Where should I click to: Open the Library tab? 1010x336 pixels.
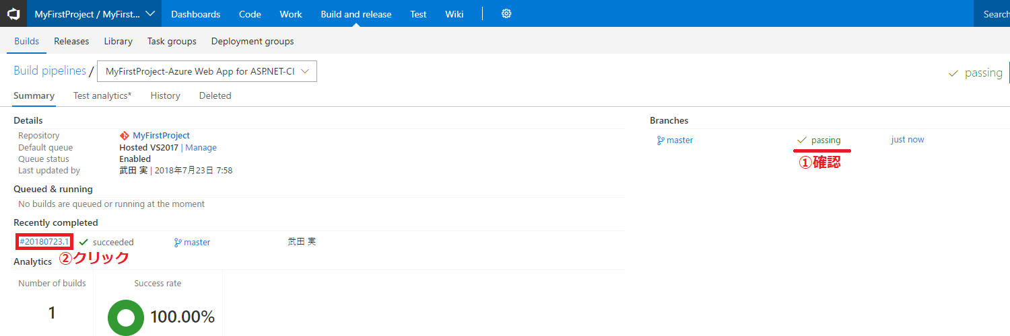pyautogui.click(x=118, y=41)
